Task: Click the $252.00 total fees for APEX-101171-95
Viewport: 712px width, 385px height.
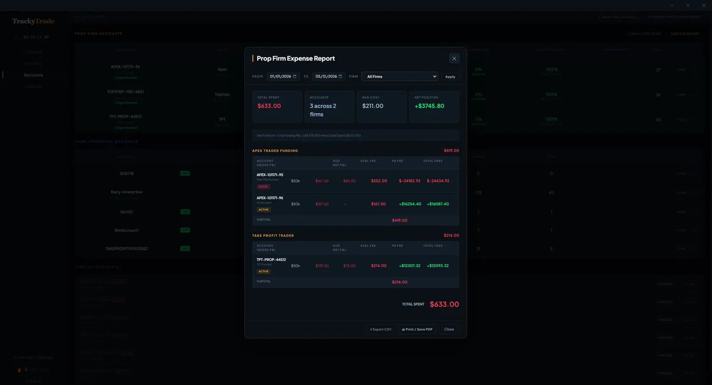Action: click(379, 181)
